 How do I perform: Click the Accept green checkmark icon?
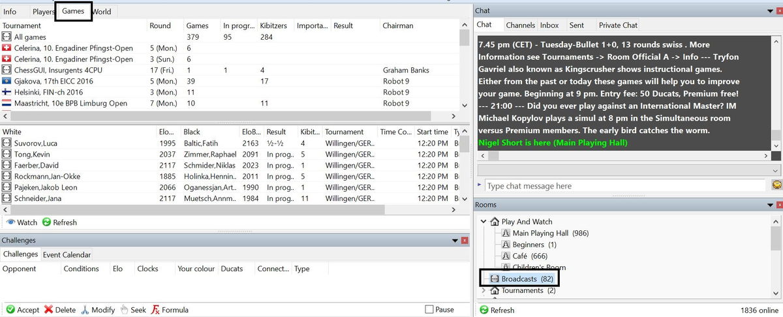click(10, 310)
